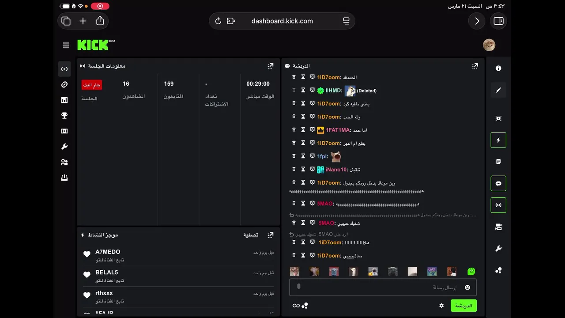The image size is (565, 318).
Task: Open username 1fpl in chat
Action: click(x=323, y=156)
